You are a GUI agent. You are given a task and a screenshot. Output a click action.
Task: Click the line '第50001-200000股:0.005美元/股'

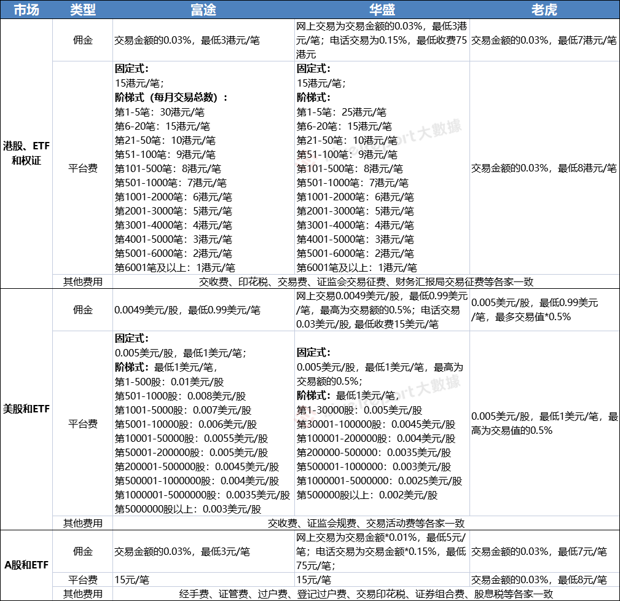point(191,453)
